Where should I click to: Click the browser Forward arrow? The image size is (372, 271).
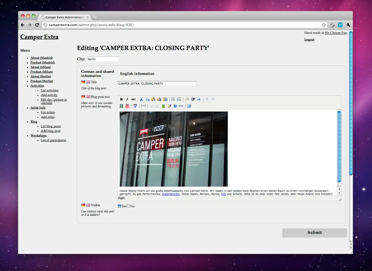click(30, 25)
